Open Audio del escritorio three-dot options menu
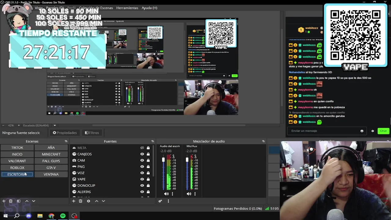Screen dimensions: 391x220 point(172,194)
